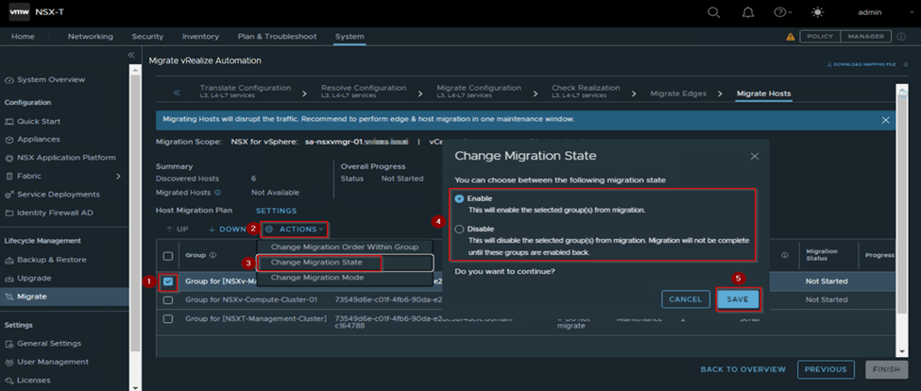
Task: Go back using wizard double-chevron icon
Action: 176,93
